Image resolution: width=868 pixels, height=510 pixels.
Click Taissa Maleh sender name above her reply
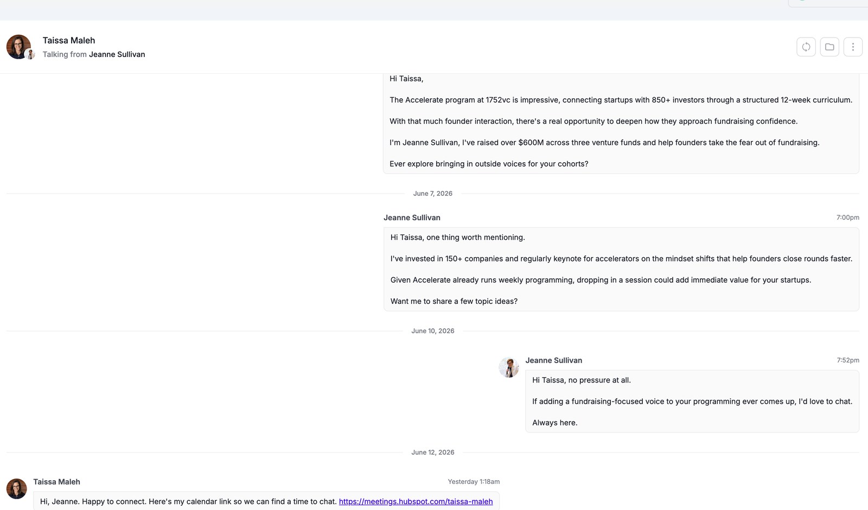(56, 482)
